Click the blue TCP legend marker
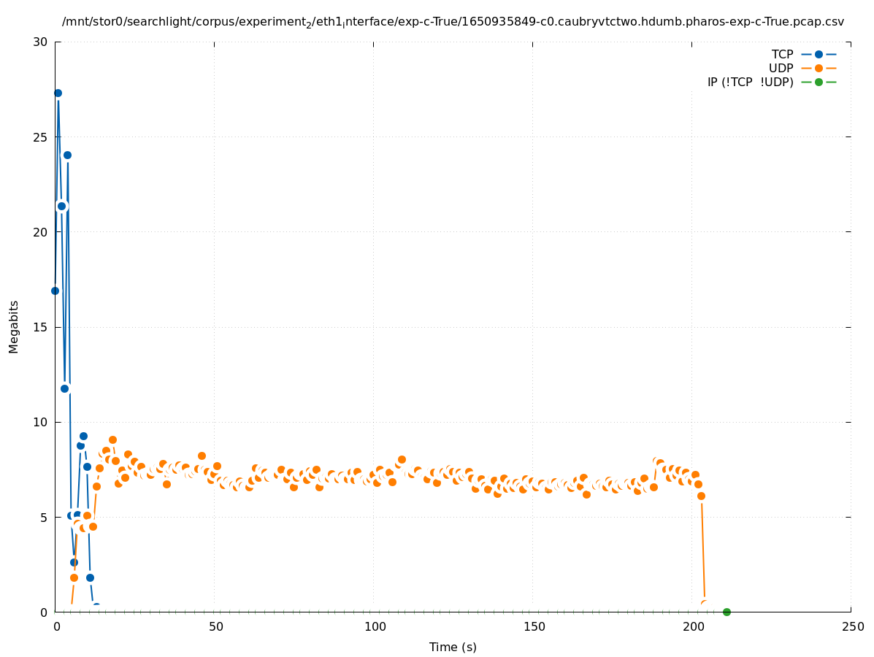This screenshot has width=874, height=657. click(x=819, y=54)
